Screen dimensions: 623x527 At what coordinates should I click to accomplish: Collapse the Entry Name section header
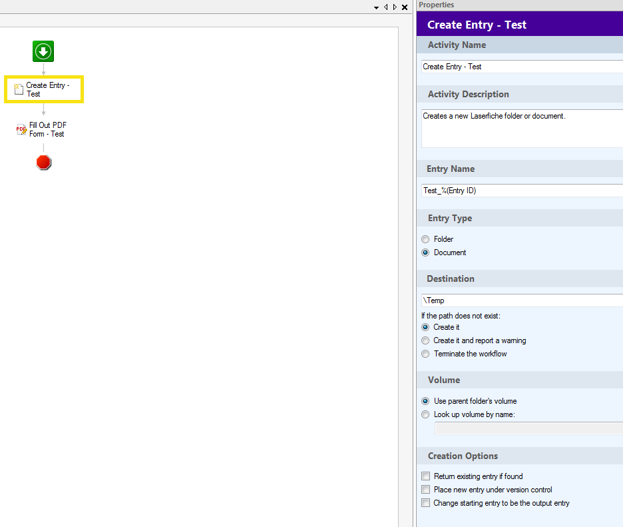point(520,169)
